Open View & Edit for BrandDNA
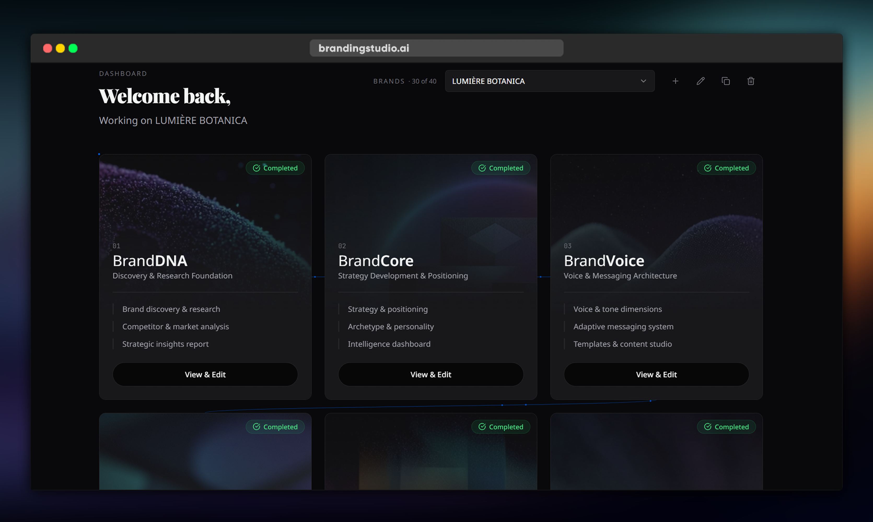The image size is (873, 522). click(x=205, y=374)
